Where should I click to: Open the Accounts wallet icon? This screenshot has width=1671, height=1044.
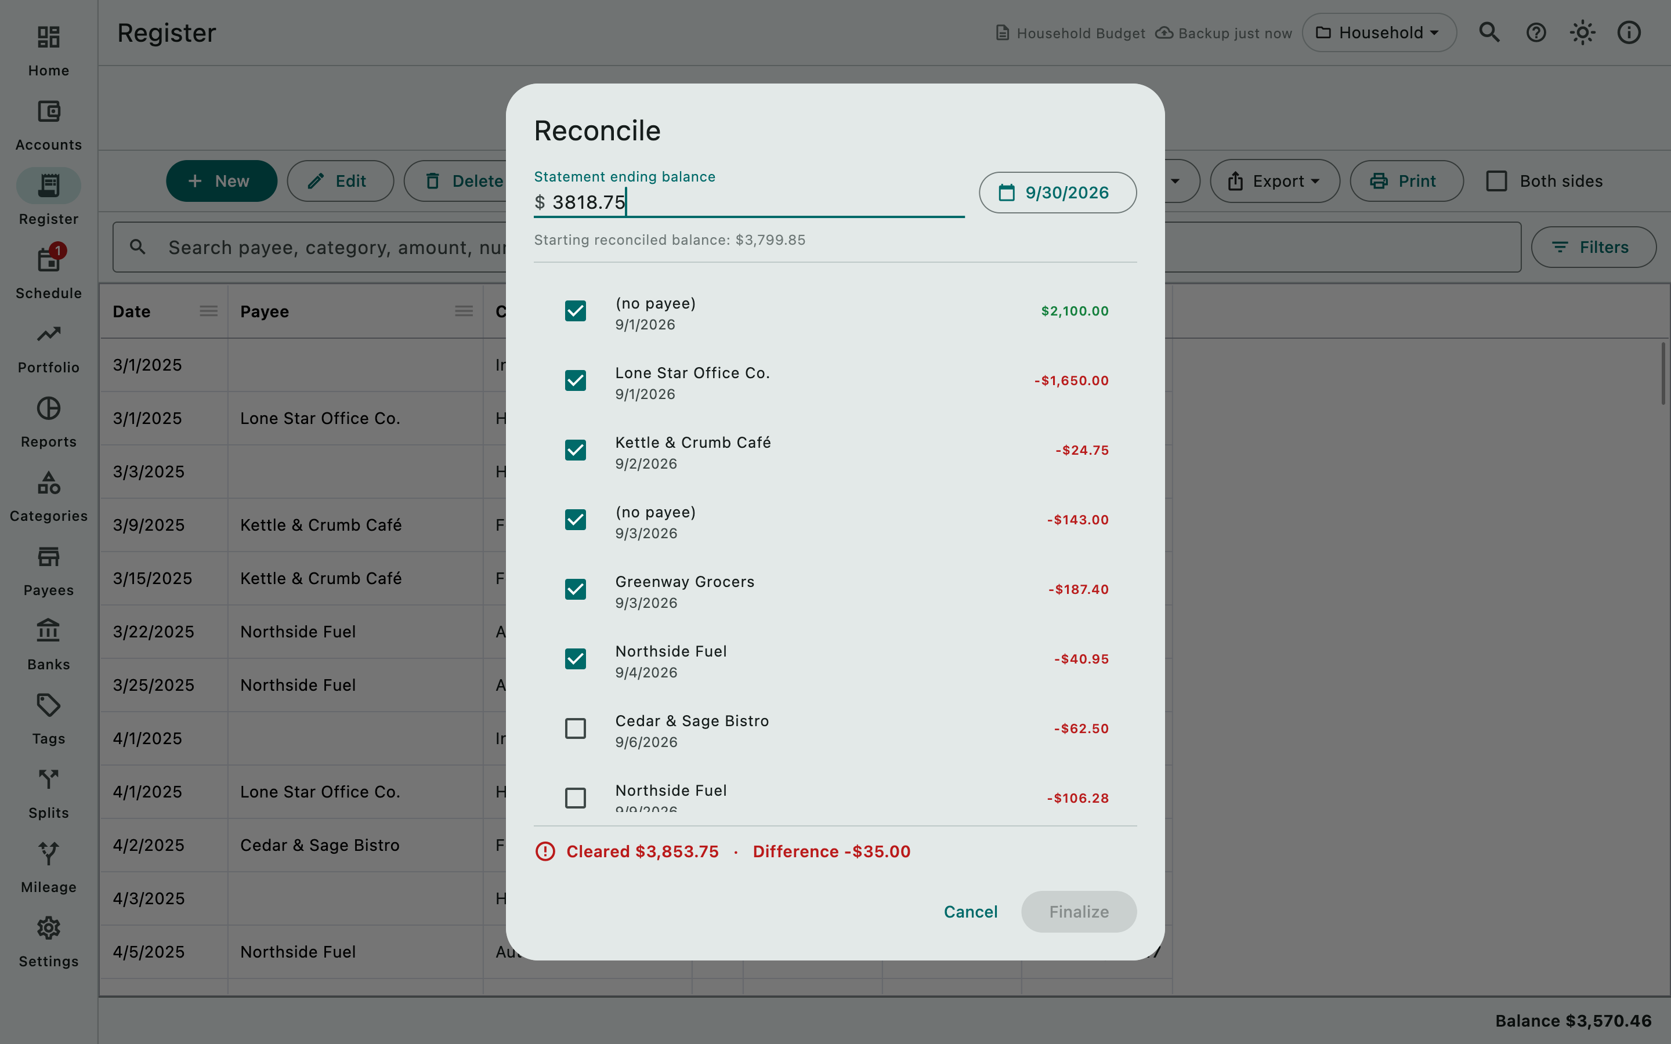48,111
